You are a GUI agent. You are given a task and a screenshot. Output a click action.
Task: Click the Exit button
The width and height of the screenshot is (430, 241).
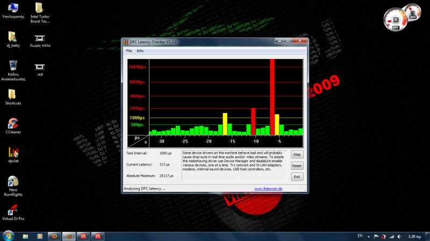(297, 177)
